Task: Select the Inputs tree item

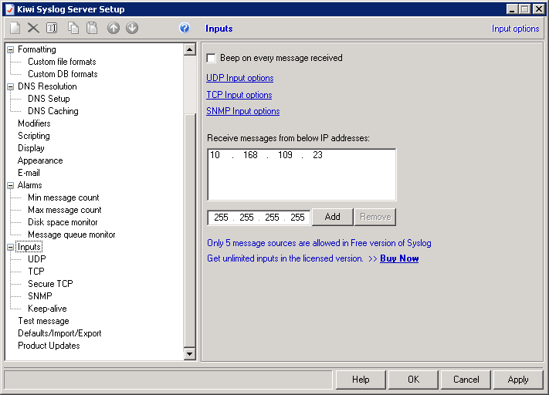Action: (x=29, y=247)
